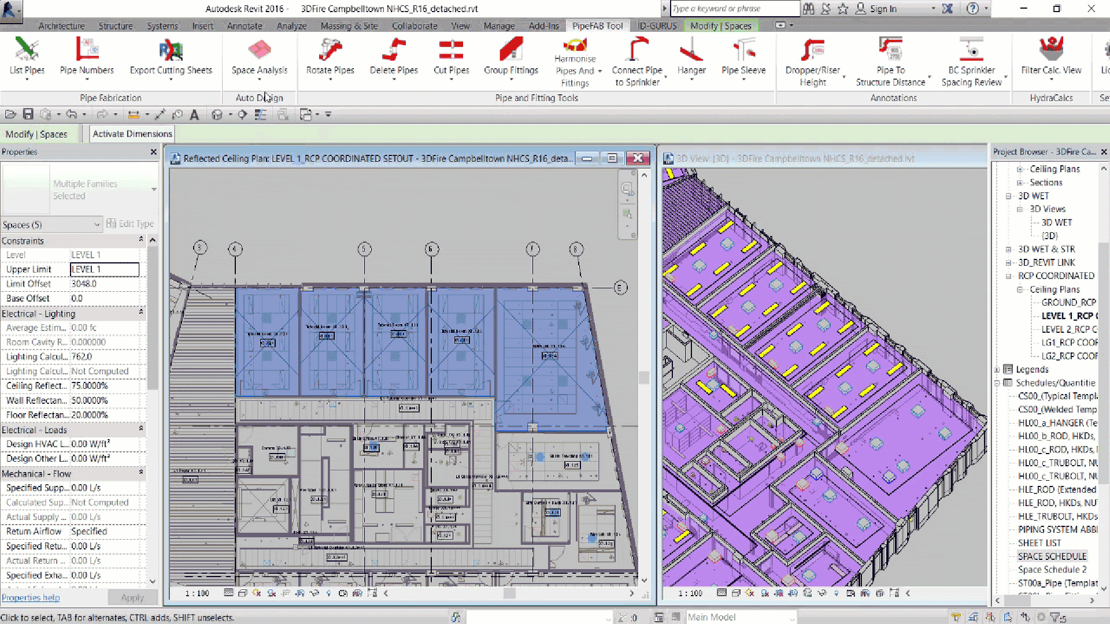Screen dimensions: 1110x624
Task: Click the Undo arrow in quick access toolbar
Action: 71,114
